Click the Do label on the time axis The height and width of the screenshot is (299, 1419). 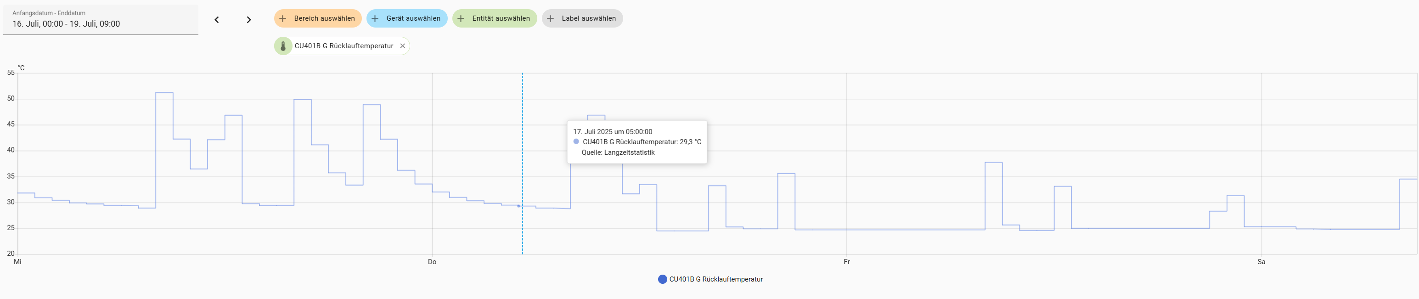coord(432,262)
